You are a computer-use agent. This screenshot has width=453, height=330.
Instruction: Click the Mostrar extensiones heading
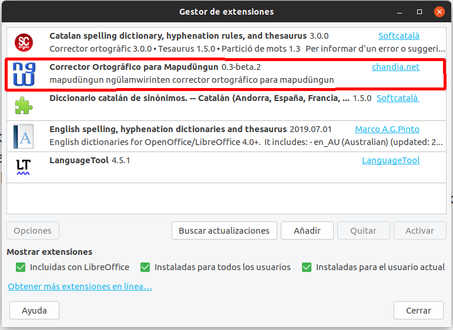pyautogui.click(x=49, y=252)
